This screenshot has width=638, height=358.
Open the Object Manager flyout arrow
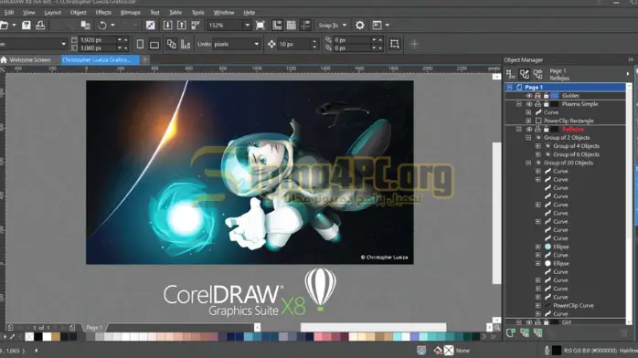(x=628, y=74)
